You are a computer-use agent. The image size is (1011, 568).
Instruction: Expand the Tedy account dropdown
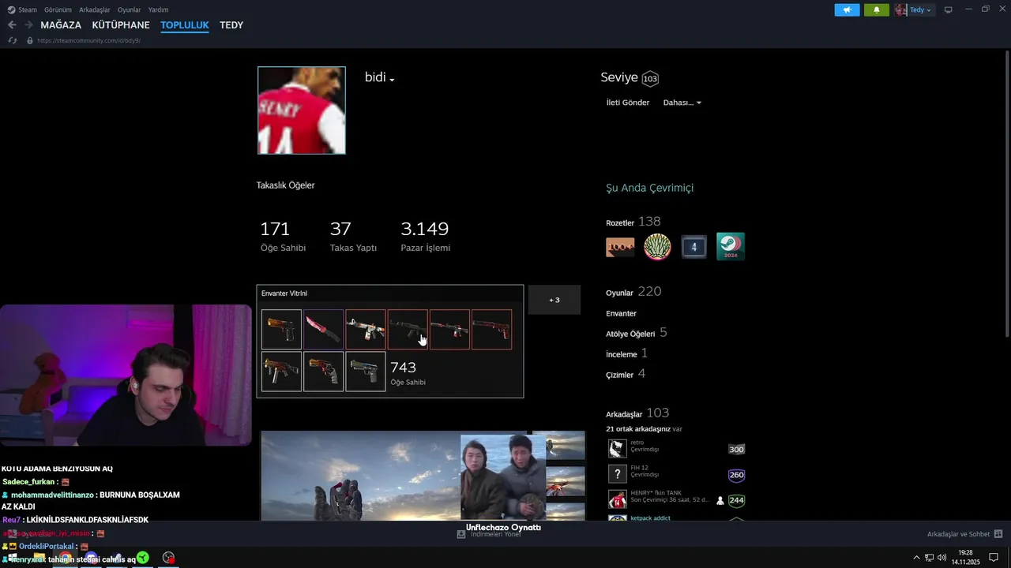click(914, 10)
